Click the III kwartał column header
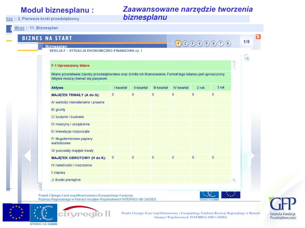The width and height of the screenshot is (305, 228). 161,88
